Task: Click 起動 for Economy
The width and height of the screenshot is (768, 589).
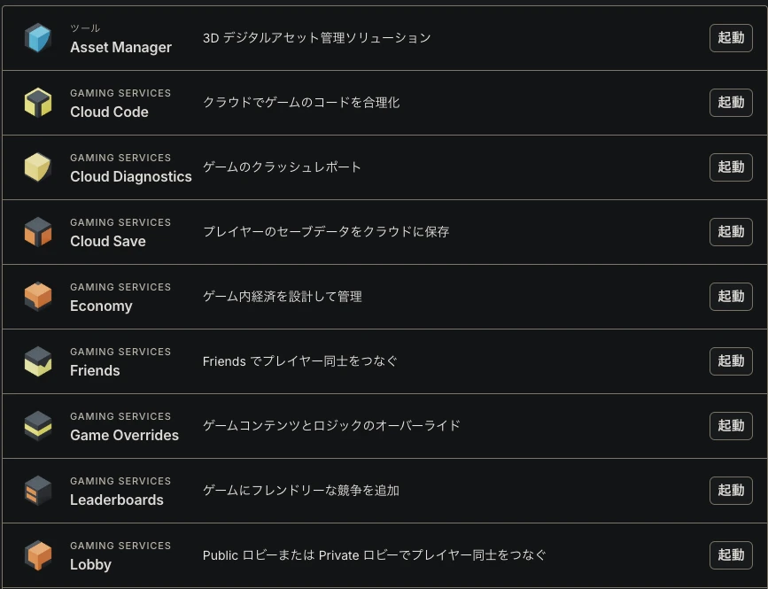Action: click(x=731, y=296)
